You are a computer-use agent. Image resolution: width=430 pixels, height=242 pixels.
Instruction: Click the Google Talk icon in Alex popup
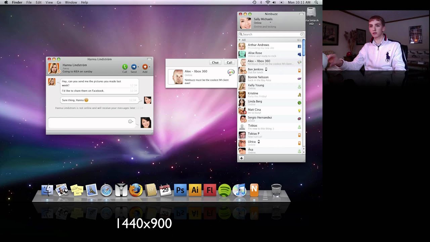click(x=231, y=72)
